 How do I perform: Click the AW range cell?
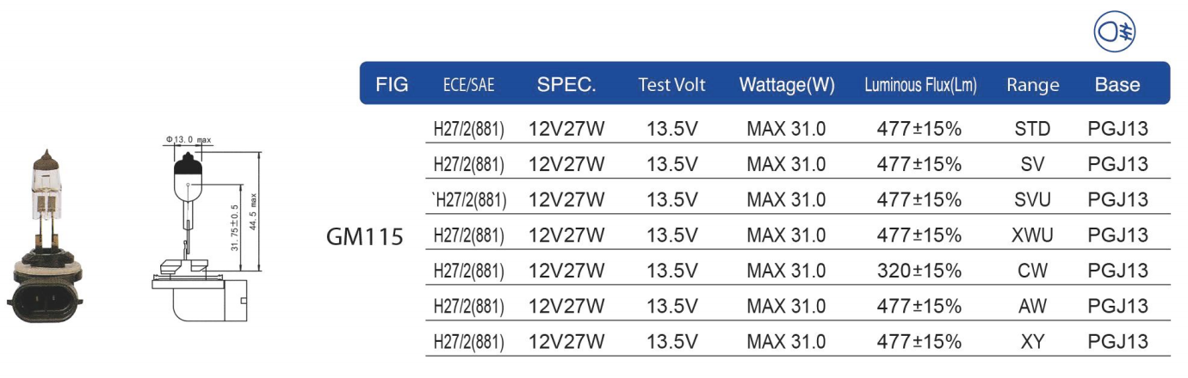coord(1032,305)
